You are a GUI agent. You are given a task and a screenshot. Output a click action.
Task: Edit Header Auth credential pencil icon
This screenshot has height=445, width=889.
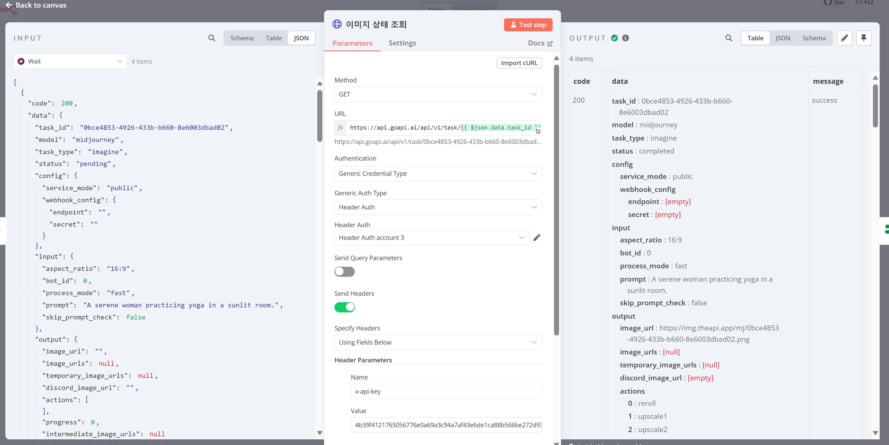click(x=537, y=237)
